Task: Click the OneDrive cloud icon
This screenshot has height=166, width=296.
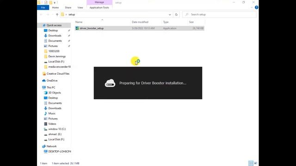Action: pyautogui.click(x=44, y=81)
